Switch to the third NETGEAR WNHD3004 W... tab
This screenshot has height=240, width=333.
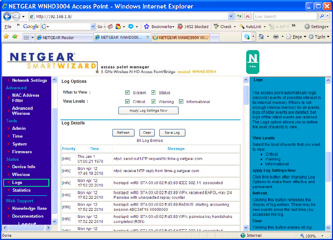[x=181, y=38]
